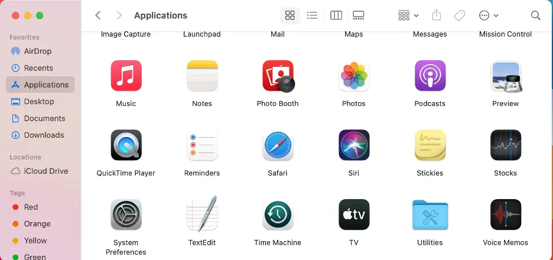Select Applications in the sidebar
553x260 pixels.
click(x=40, y=84)
